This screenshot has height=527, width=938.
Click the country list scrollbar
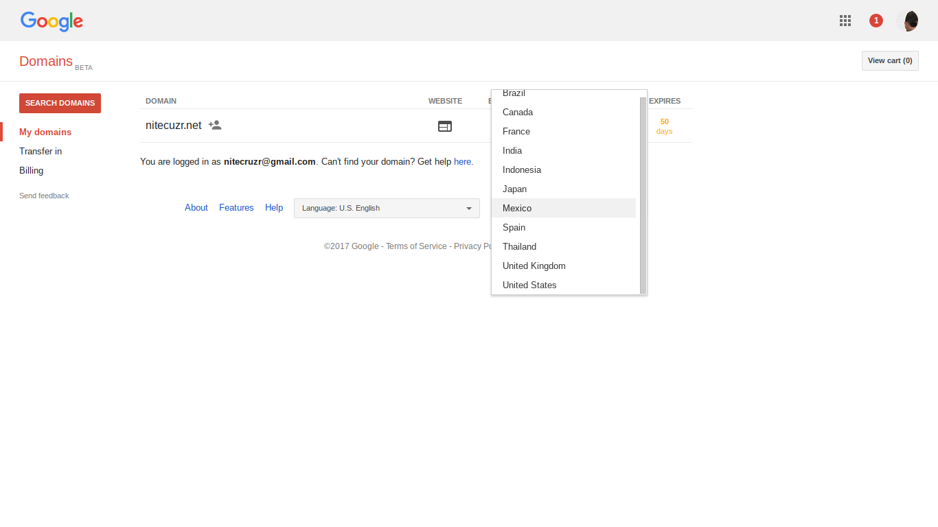tap(643, 195)
